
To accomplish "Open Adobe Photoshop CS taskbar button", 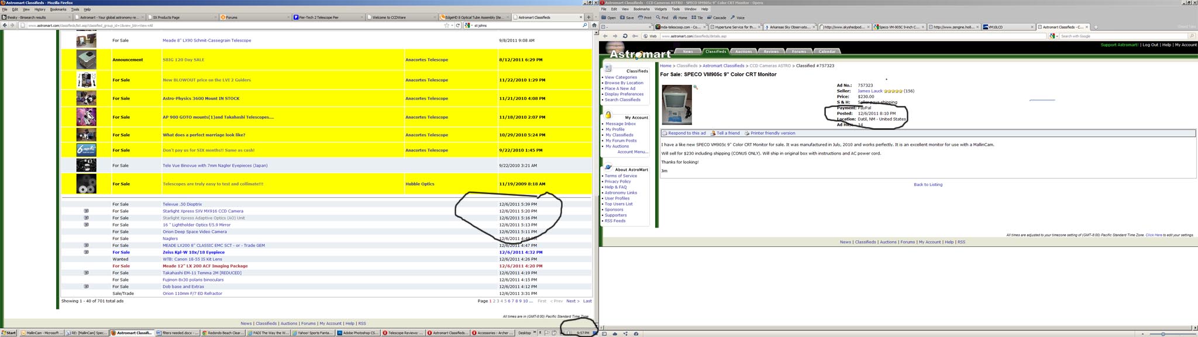I will (357, 333).
